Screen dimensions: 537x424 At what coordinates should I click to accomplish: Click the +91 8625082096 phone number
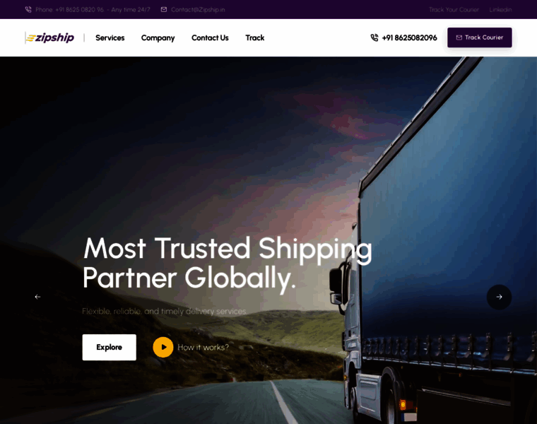(x=409, y=37)
